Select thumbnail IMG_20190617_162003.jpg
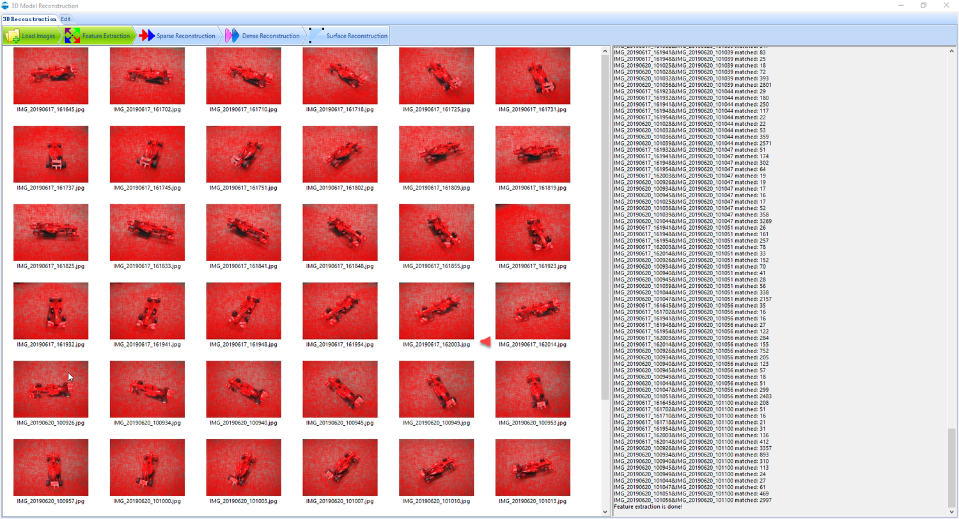 click(437, 311)
